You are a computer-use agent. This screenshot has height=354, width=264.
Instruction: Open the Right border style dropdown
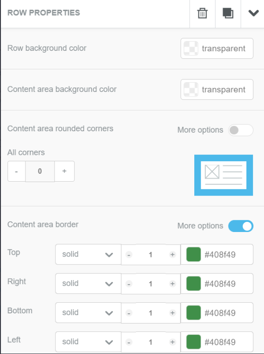88,284
